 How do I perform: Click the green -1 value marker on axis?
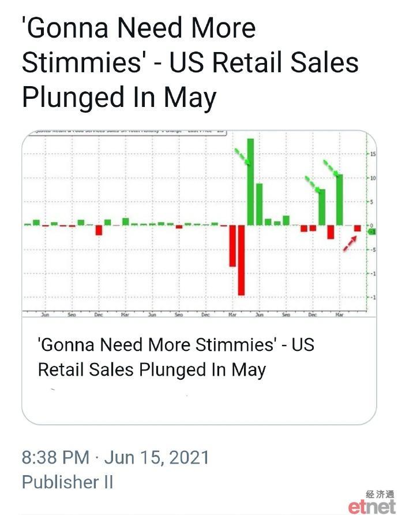click(372, 232)
